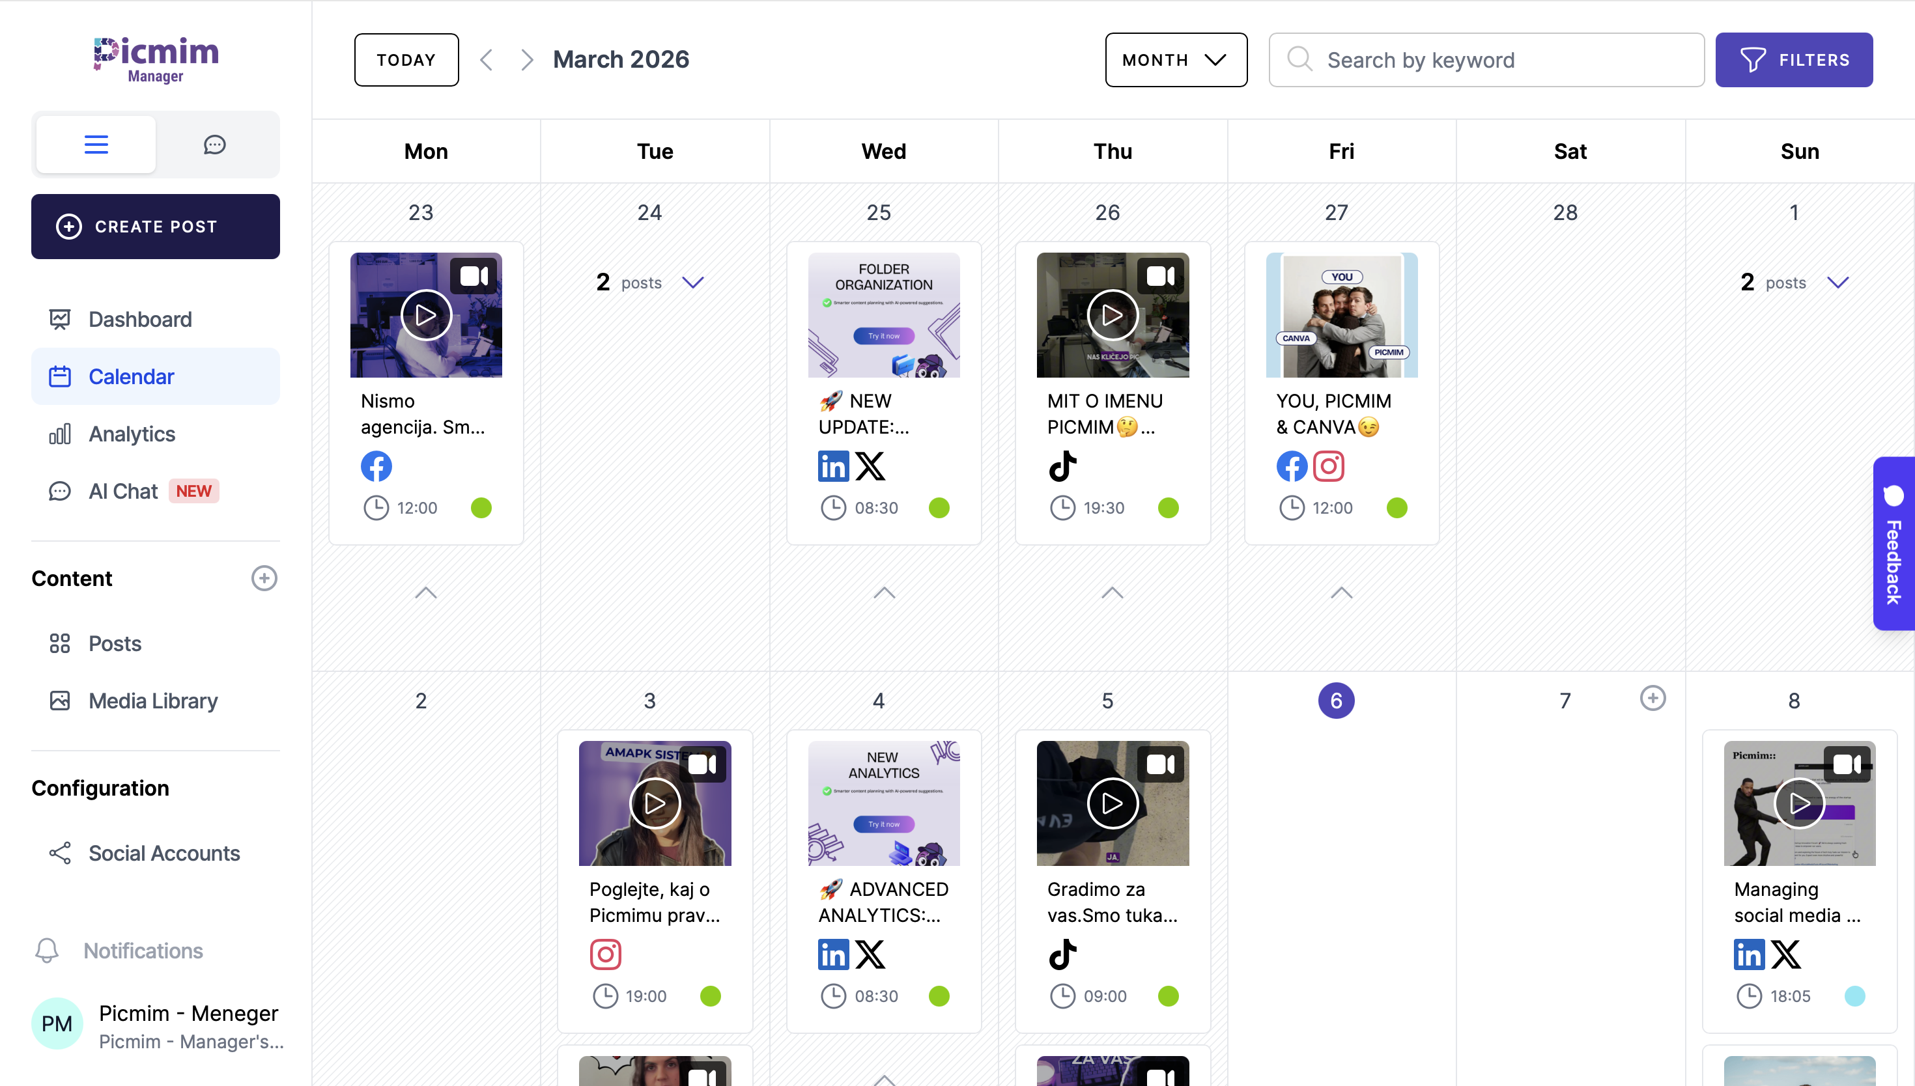
Task: Go to next month arrow
Action: [x=527, y=60]
